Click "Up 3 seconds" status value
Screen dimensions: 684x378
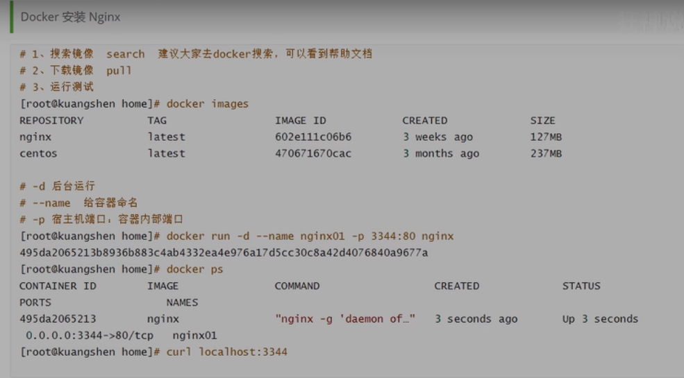pos(600,319)
